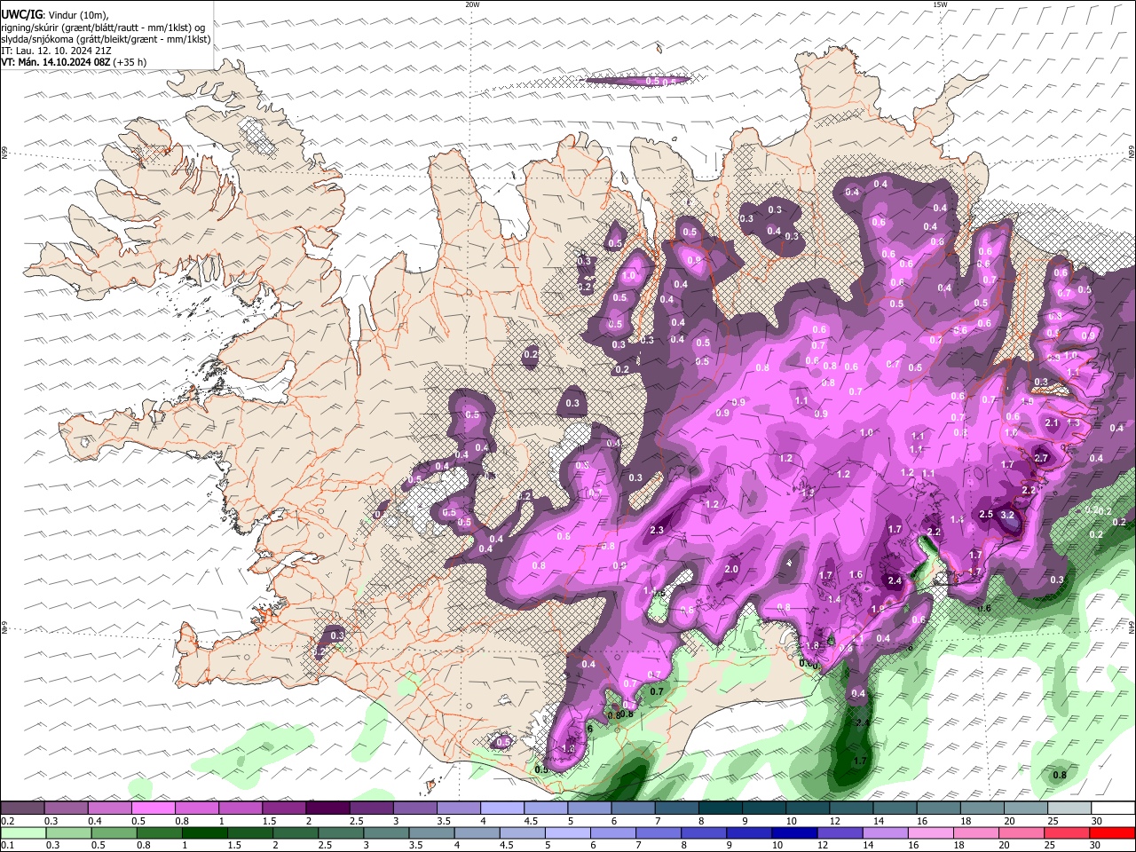Click the '2.3' precipitation value on map
This screenshot has width=1136, height=852.
pyautogui.click(x=657, y=530)
